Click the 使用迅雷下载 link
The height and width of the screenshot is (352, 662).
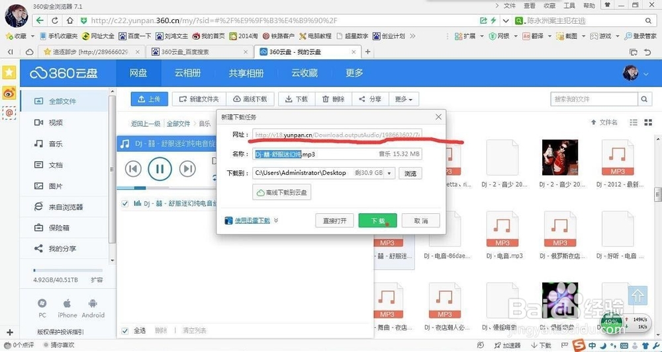[x=252, y=220]
